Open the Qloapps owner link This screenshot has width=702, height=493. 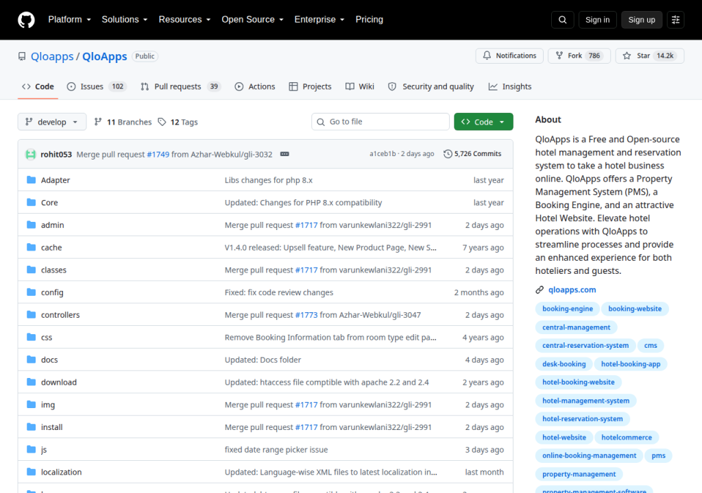[52, 56]
